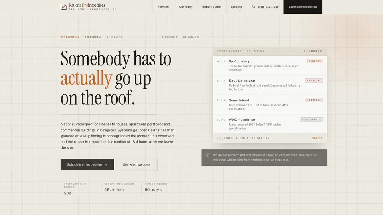Call the (888) 412-7730 phone link

click(265, 7)
